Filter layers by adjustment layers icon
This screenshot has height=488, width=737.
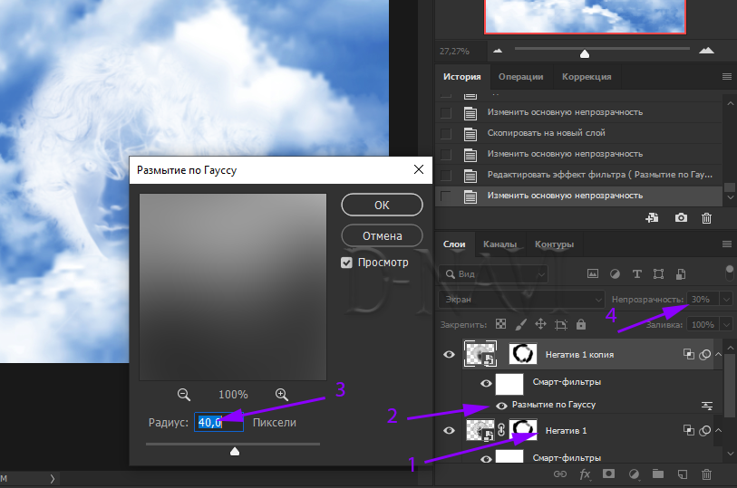[615, 273]
